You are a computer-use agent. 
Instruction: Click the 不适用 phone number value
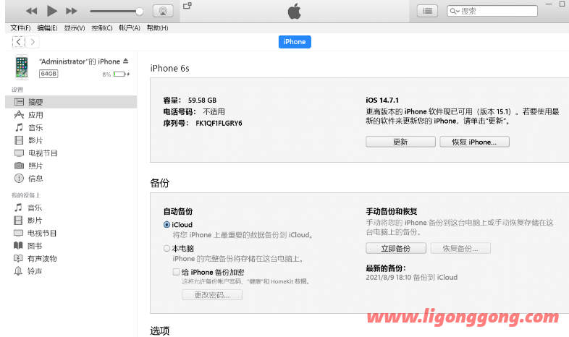click(214, 111)
